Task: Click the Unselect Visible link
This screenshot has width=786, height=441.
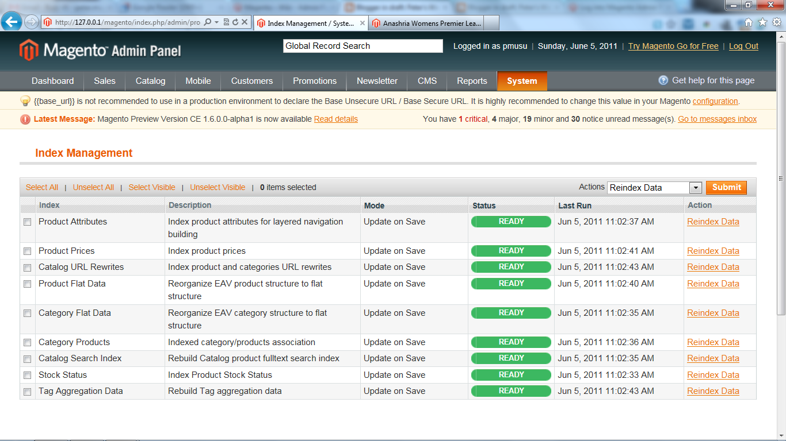Action: [218, 187]
